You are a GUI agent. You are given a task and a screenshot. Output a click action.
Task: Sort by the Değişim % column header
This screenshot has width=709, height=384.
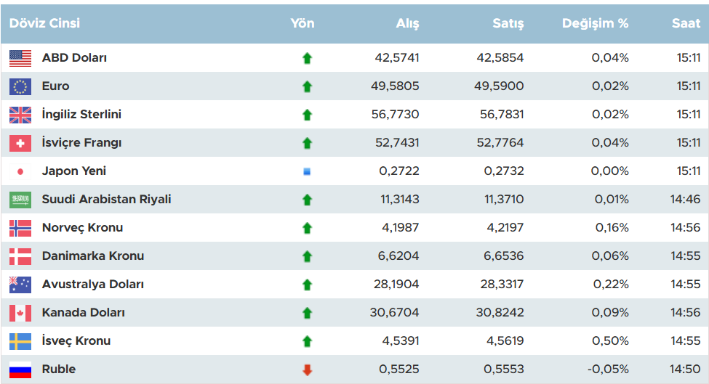click(x=595, y=23)
